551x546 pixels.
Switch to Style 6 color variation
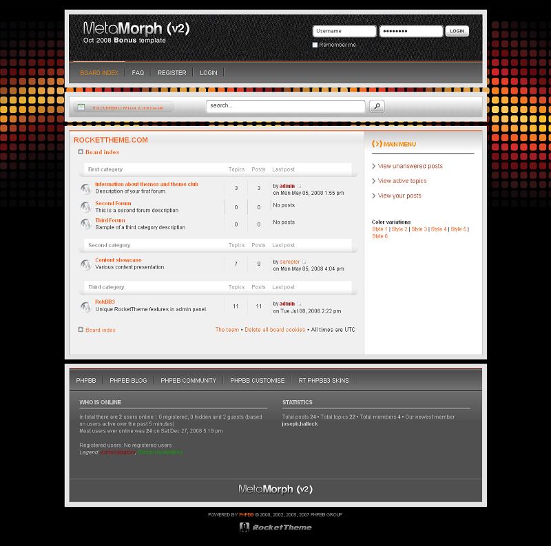(380, 236)
